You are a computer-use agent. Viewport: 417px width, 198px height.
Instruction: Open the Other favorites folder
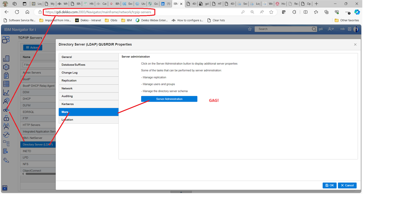pyautogui.click(x=346, y=20)
